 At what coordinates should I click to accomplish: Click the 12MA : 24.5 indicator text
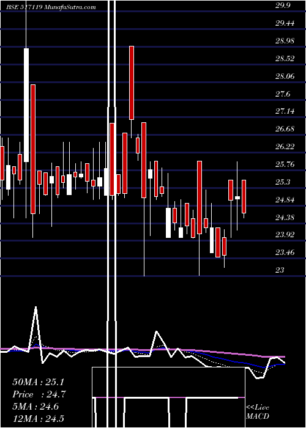(39, 418)
